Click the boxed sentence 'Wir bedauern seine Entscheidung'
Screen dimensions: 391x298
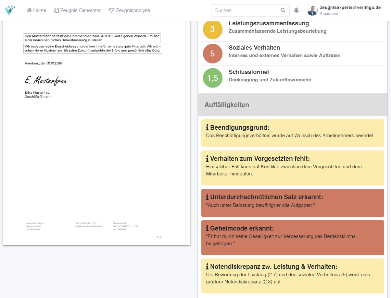tap(93, 49)
